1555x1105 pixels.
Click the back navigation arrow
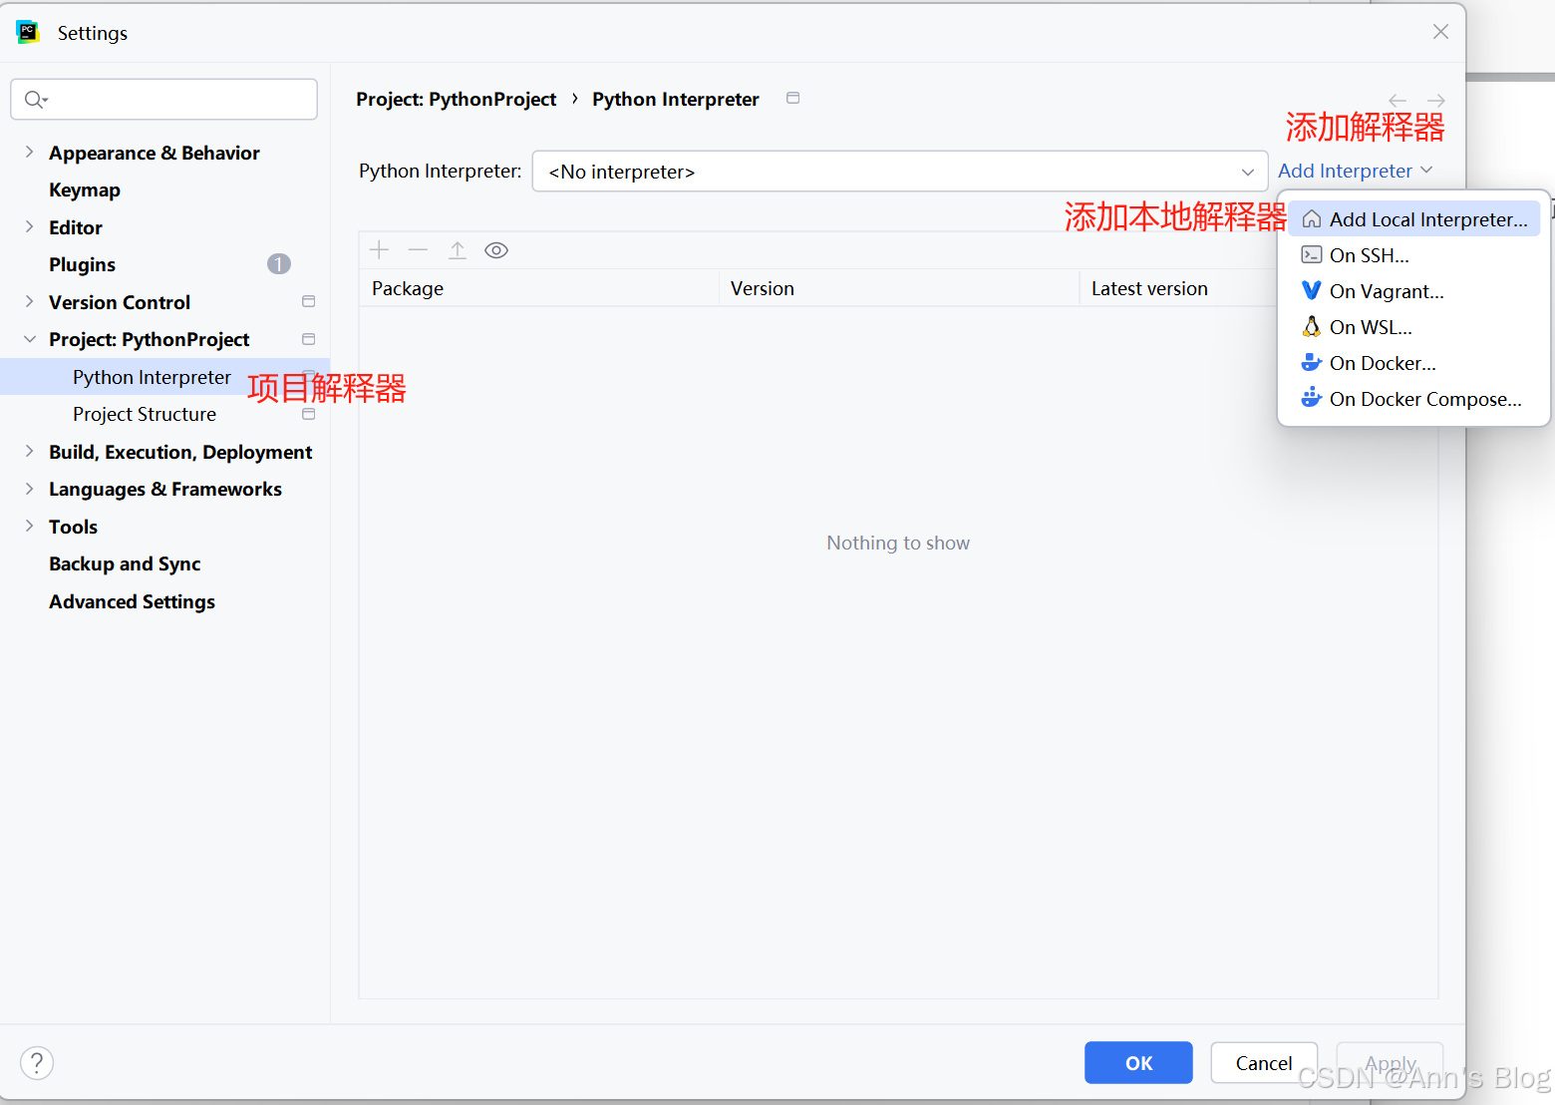pyautogui.click(x=1398, y=101)
